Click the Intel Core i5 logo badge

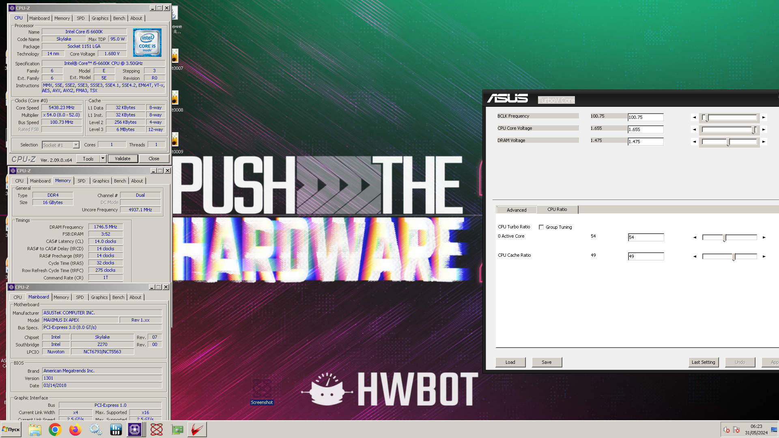pyautogui.click(x=147, y=43)
